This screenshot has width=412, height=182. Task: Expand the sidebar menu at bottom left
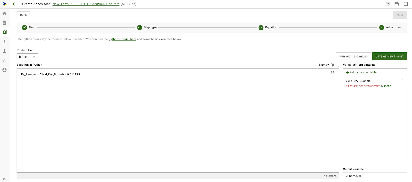[4, 179]
